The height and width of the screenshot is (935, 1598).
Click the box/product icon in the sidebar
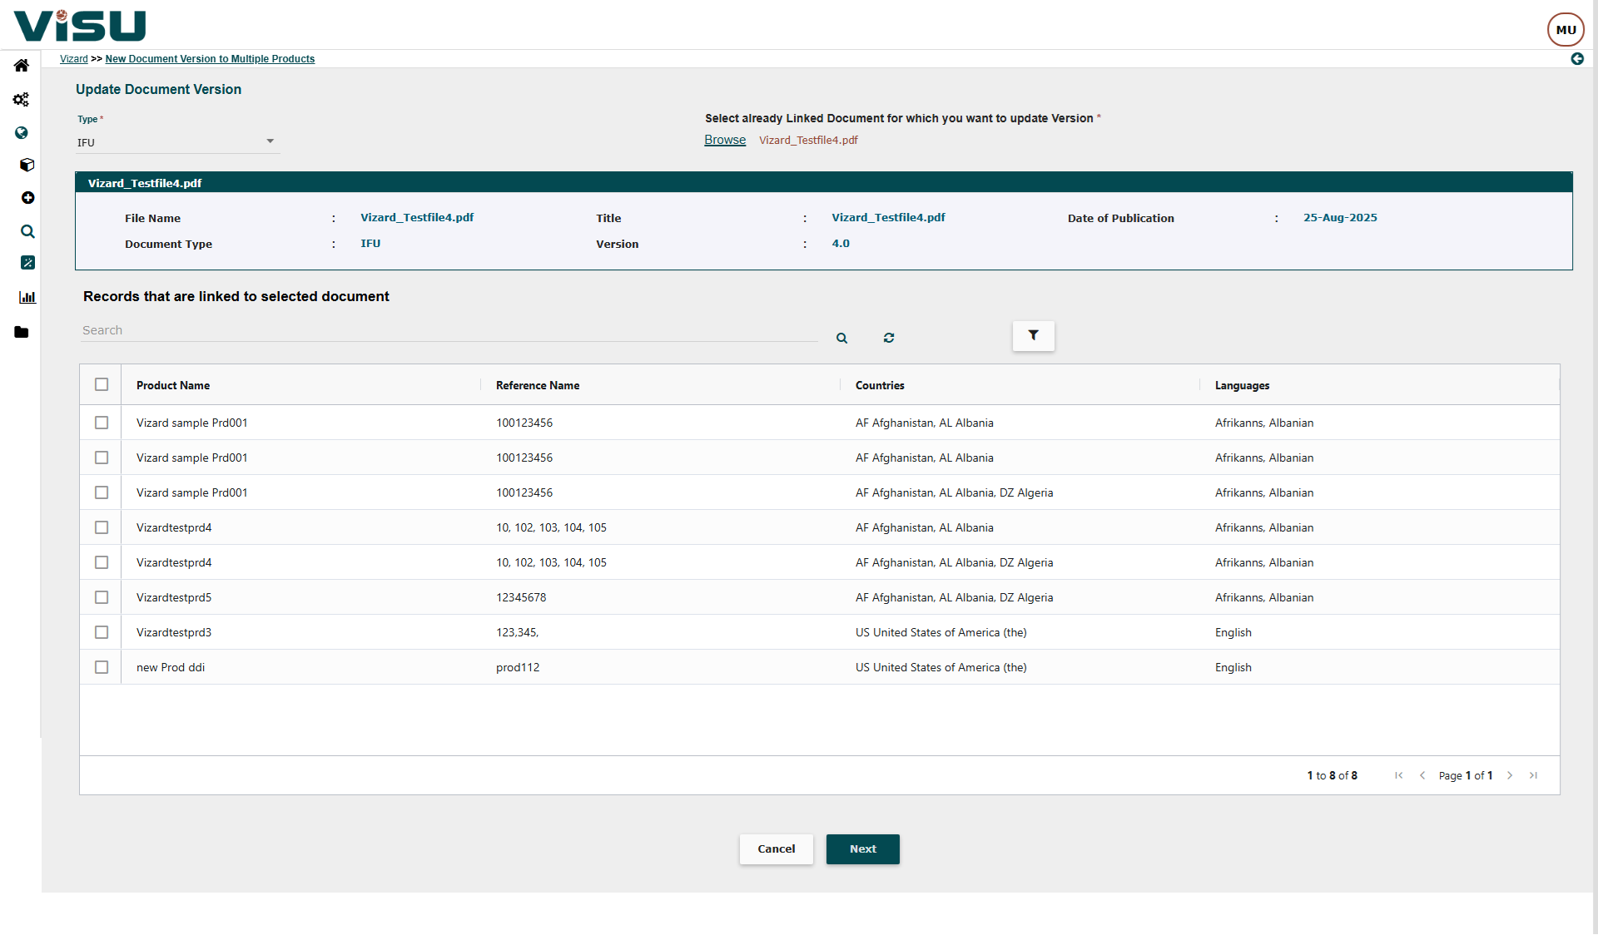tap(27, 165)
